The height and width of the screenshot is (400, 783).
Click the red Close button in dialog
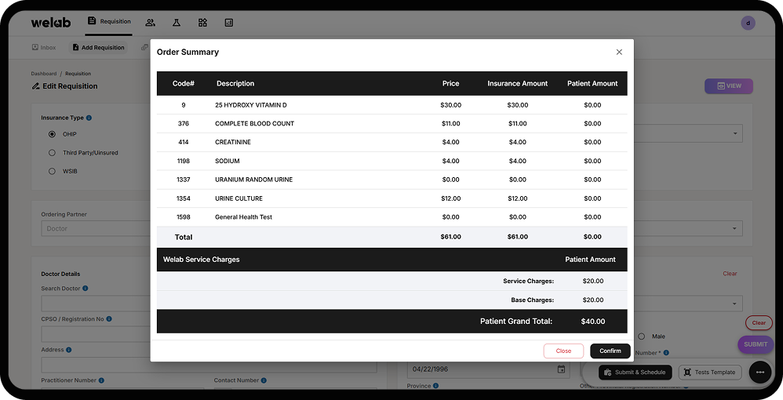(563, 351)
